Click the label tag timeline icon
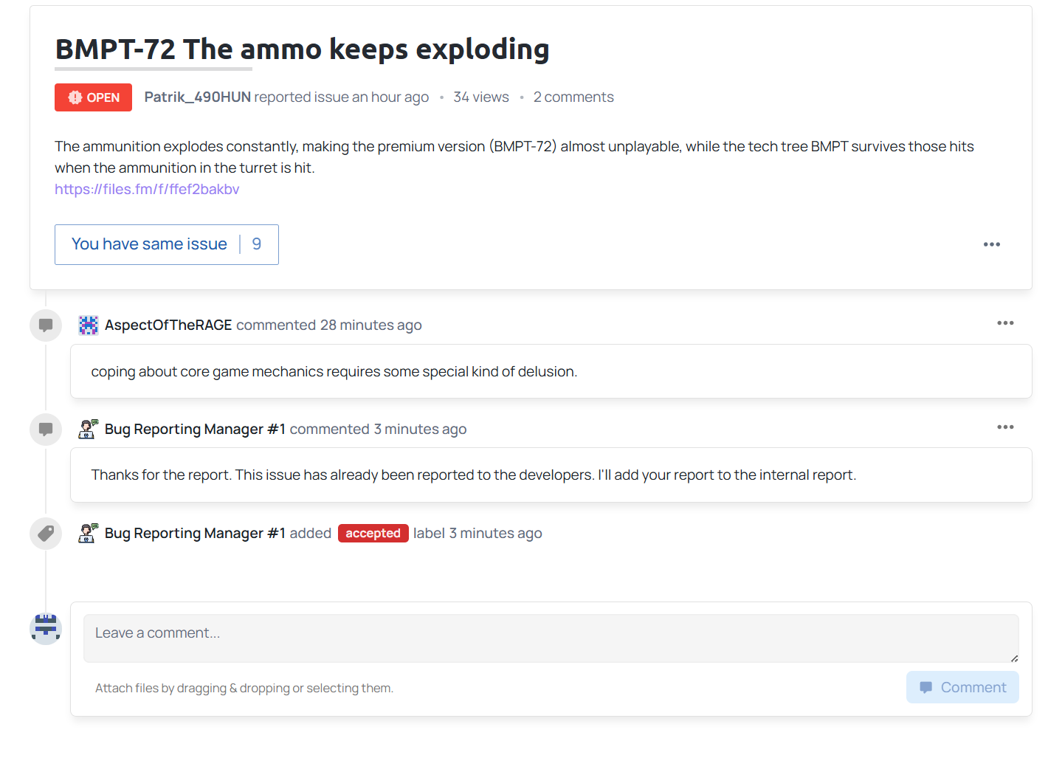The image size is (1048, 772). [x=46, y=533]
